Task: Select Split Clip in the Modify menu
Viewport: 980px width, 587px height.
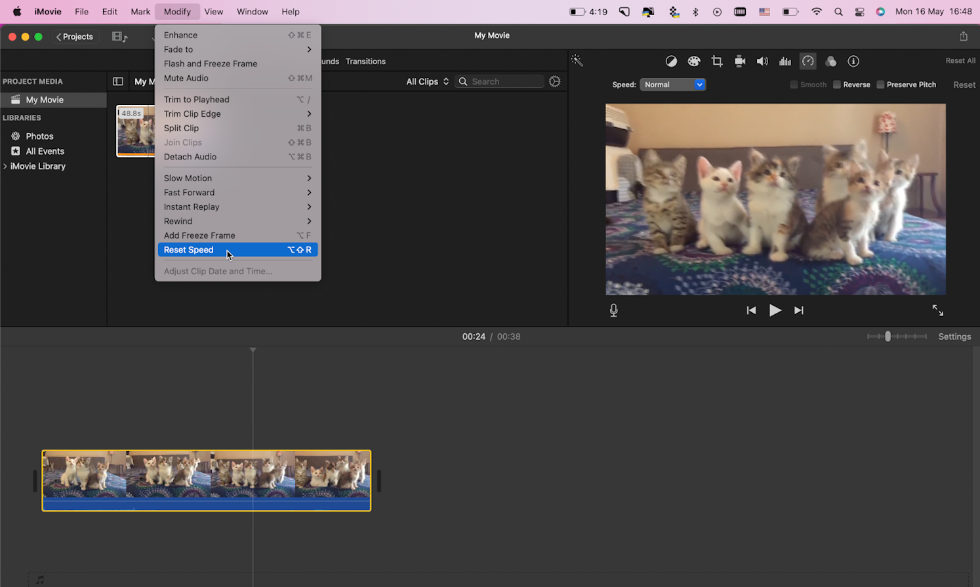Action: (x=181, y=128)
